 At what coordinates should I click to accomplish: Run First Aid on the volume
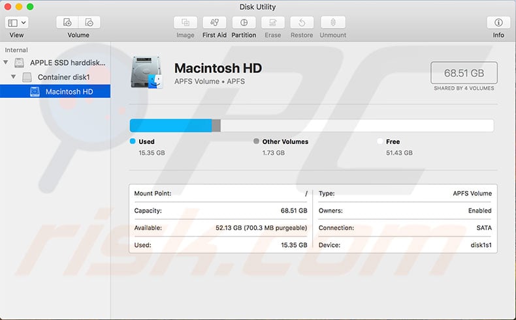point(214,22)
